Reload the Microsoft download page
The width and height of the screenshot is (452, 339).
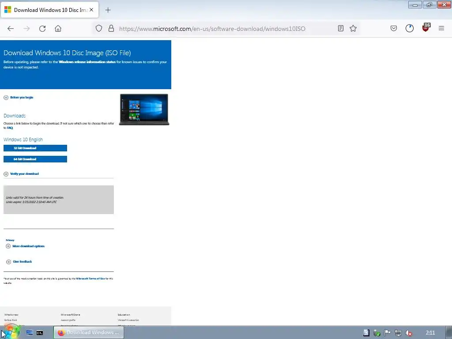click(x=42, y=29)
